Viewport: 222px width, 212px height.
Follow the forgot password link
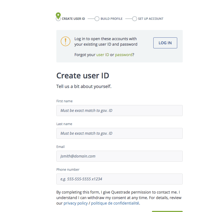(x=124, y=55)
